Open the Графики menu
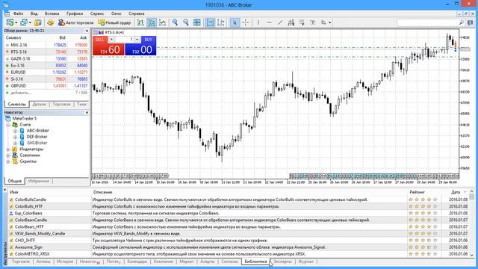The width and height of the screenshot is (478, 269). pyautogui.click(x=75, y=13)
